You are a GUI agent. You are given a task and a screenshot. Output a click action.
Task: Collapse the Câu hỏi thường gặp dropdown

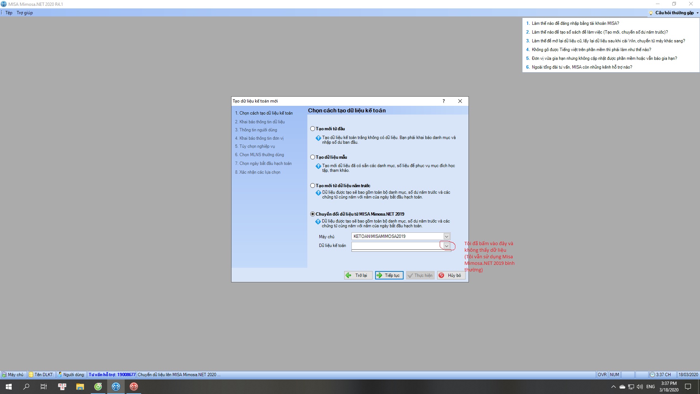tap(697, 13)
